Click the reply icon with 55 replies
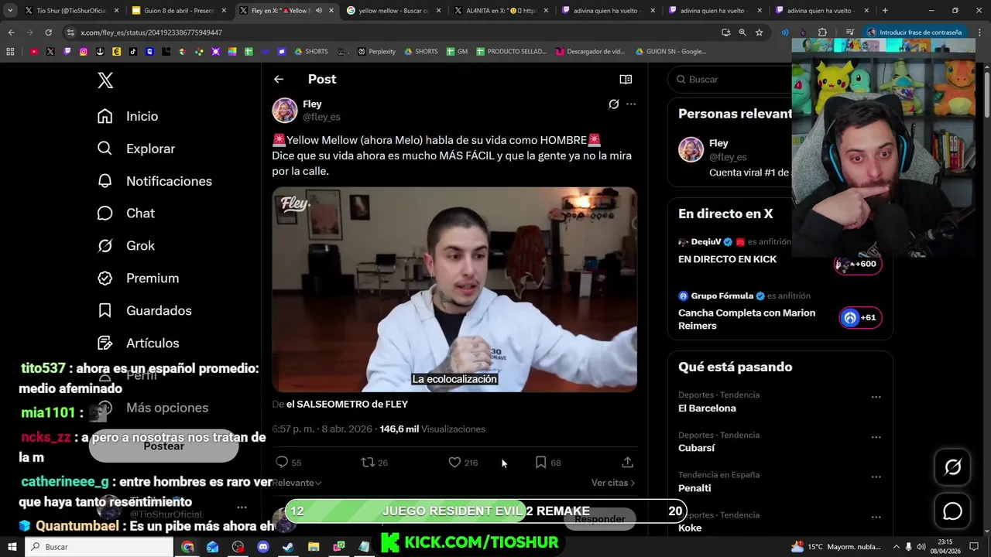The image size is (991, 557). click(x=282, y=463)
